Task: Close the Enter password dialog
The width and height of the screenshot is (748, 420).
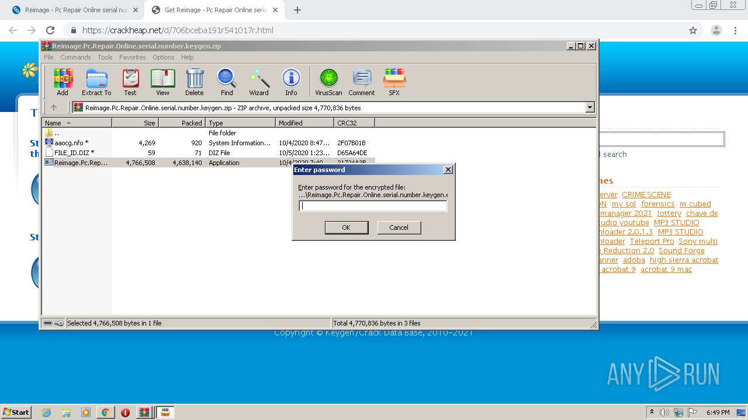Action: [x=448, y=170]
